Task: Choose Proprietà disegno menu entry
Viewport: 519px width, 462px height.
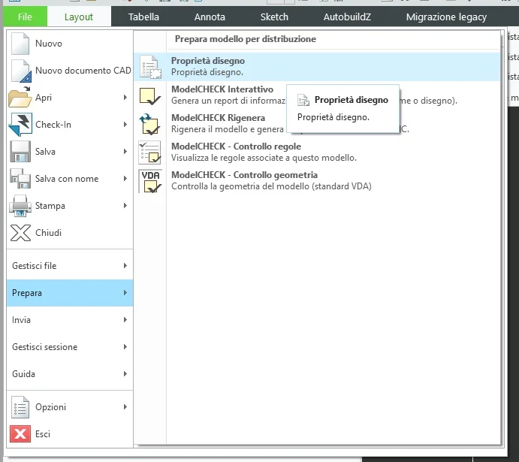Action: pos(208,66)
